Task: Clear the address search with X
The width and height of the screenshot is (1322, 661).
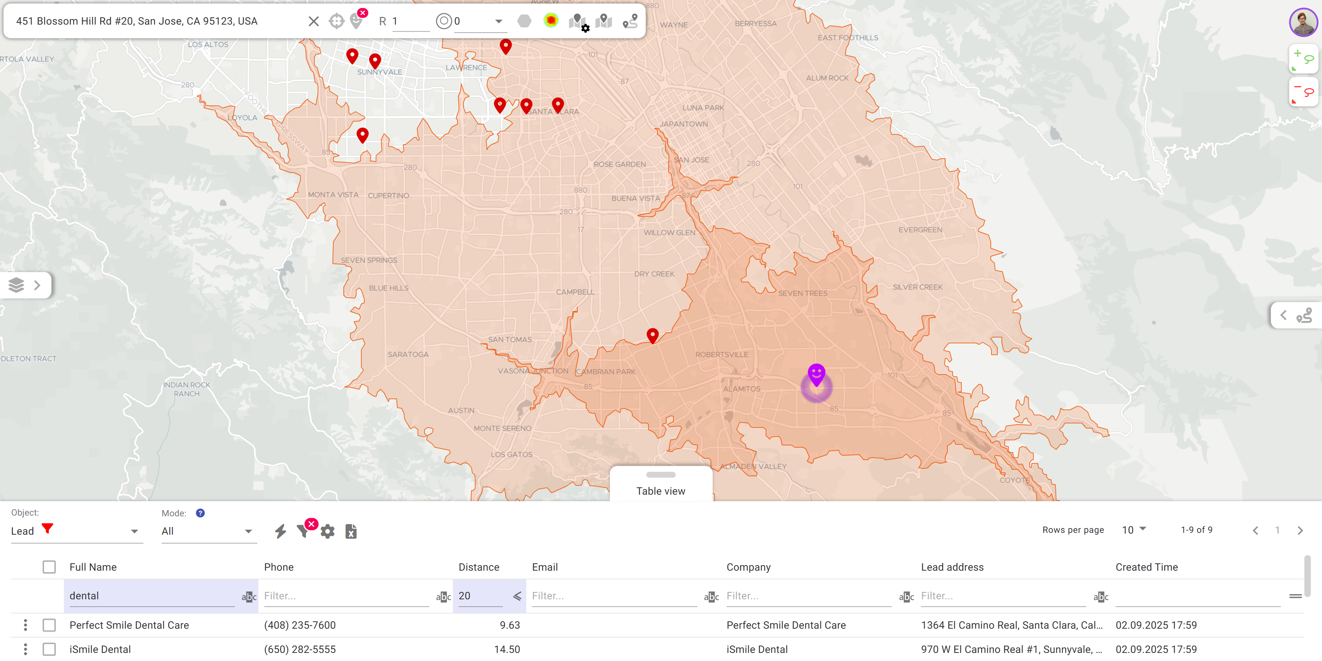Action: click(x=314, y=21)
